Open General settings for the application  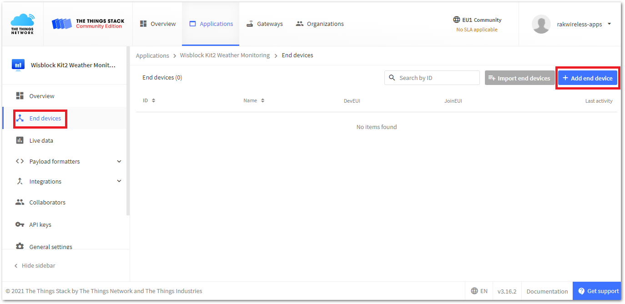tap(50, 245)
